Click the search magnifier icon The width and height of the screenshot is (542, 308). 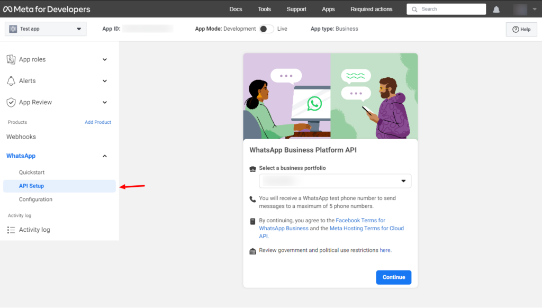click(x=414, y=9)
